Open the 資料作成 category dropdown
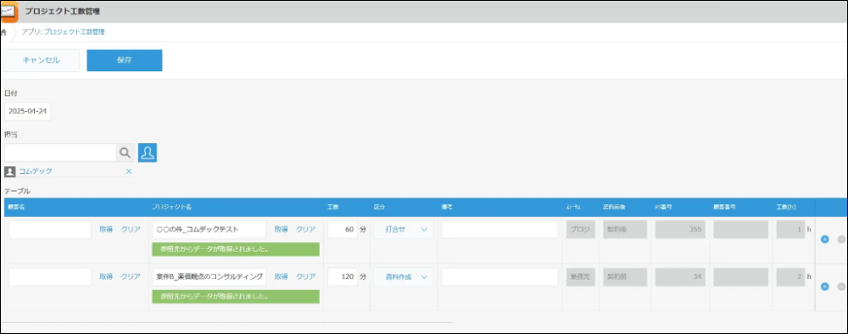848x334 pixels. [404, 276]
